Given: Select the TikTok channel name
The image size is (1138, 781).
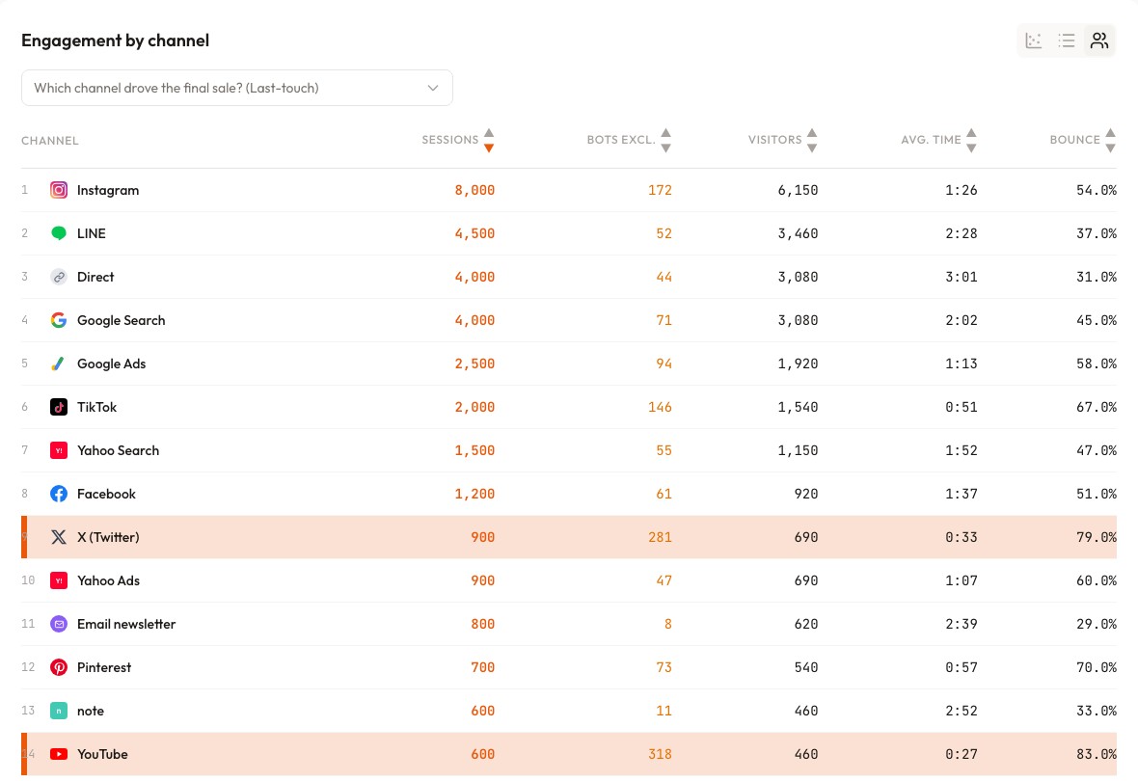Looking at the screenshot, I should coord(97,407).
